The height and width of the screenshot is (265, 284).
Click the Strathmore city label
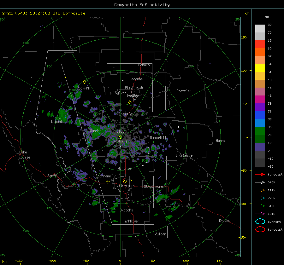(x=153, y=187)
